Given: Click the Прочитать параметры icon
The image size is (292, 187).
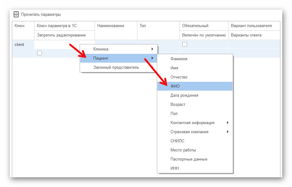Looking at the screenshot, I should (16, 14).
